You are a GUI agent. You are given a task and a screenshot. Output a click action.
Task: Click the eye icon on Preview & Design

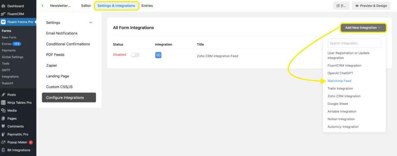357,6
